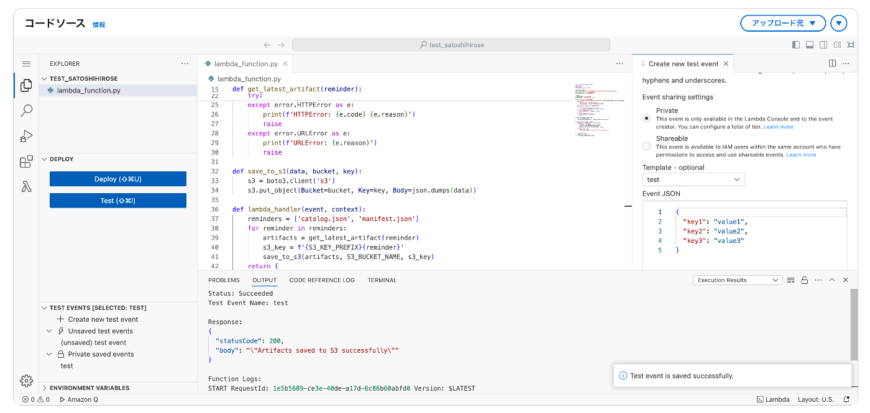
Task: Click the output panel vertical scrollbar
Action: pos(854,326)
